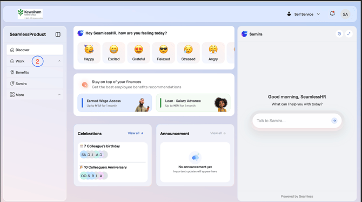
Task: Select the Relaxed mood emoji
Action: pyautogui.click(x=164, y=53)
